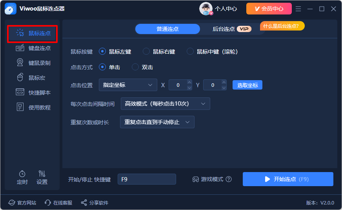Click the 游戏模式 gamepad icon
The image size is (342, 210).
coord(196,179)
